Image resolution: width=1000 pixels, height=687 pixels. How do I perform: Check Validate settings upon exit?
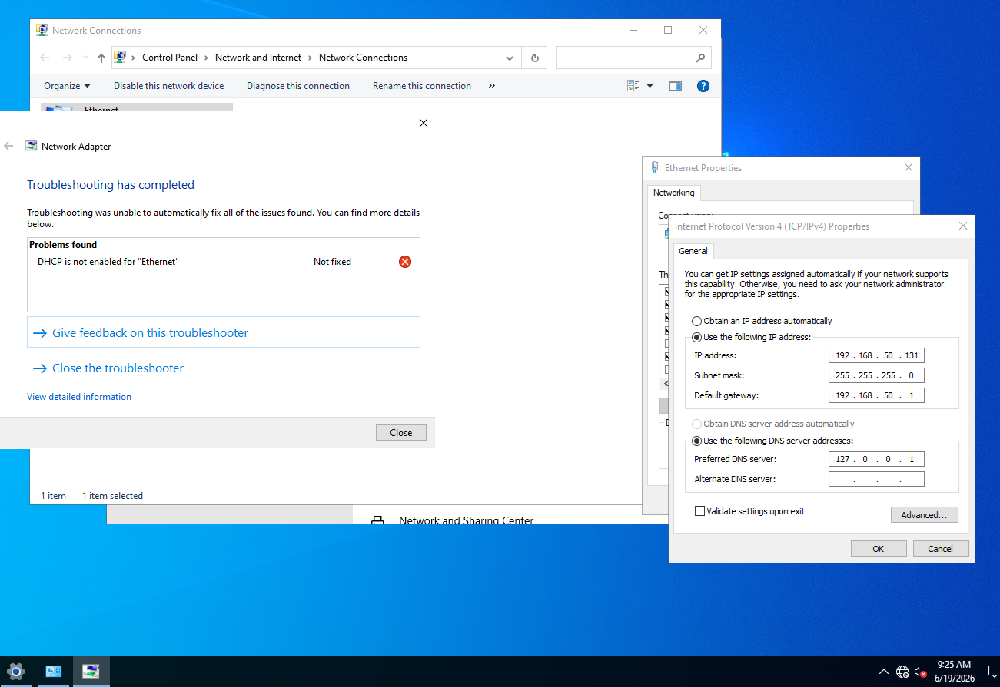click(x=699, y=511)
